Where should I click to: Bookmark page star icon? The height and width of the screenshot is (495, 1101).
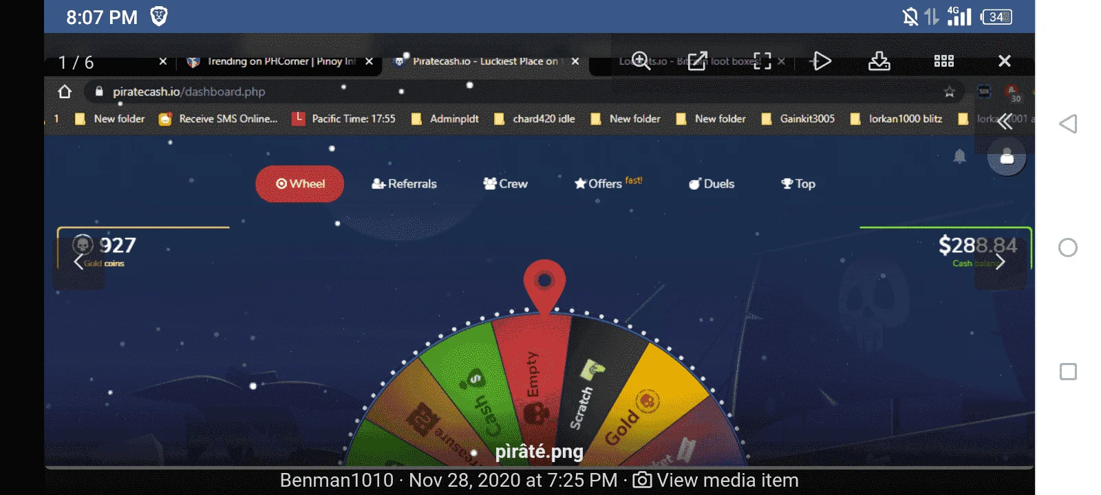click(950, 91)
